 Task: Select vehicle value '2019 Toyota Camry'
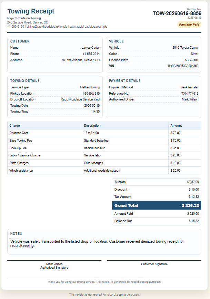pyautogui.click(x=186, y=48)
